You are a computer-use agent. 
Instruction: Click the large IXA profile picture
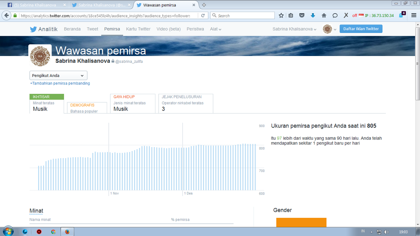pyautogui.click(x=40, y=56)
